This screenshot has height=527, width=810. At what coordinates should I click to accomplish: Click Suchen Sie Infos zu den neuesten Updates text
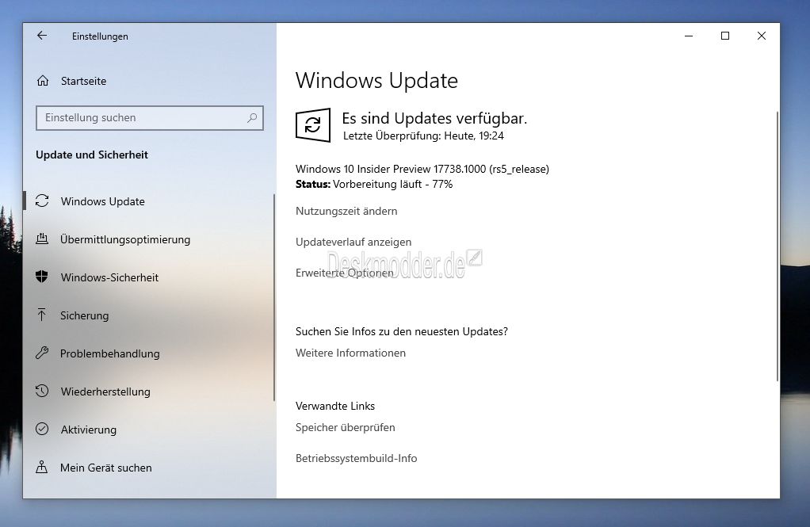(x=401, y=332)
